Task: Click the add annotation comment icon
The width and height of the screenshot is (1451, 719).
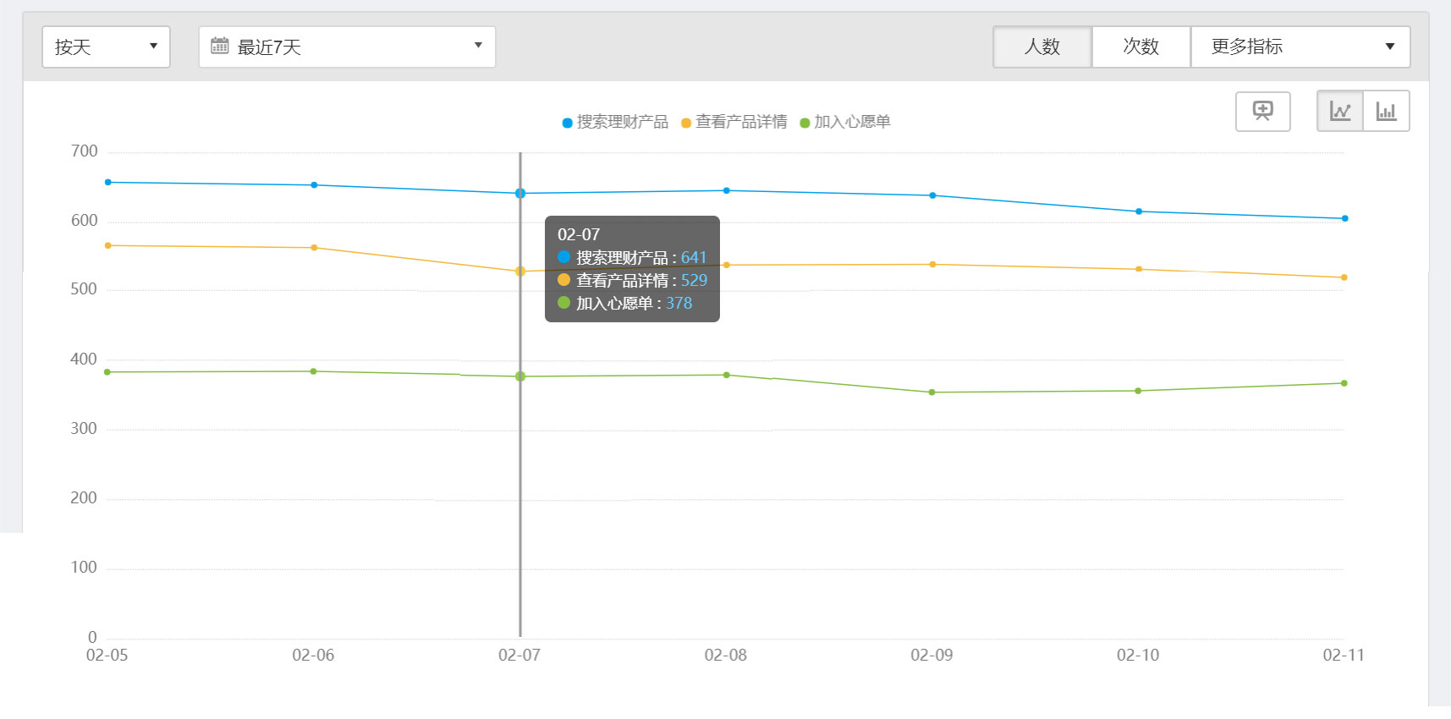Action: pos(1262,111)
